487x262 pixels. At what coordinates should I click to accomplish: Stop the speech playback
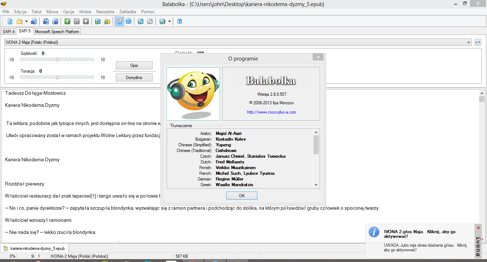tap(86, 21)
